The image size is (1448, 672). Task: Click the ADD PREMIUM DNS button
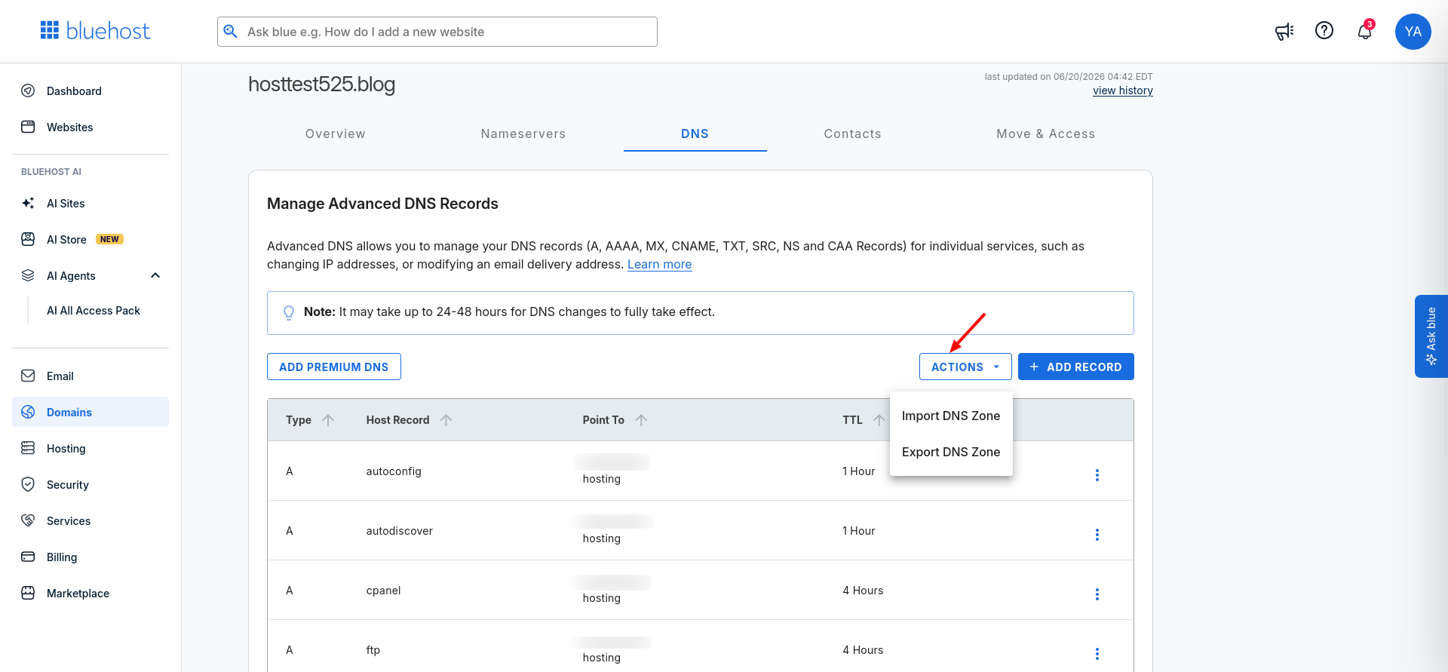pyautogui.click(x=334, y=367)
